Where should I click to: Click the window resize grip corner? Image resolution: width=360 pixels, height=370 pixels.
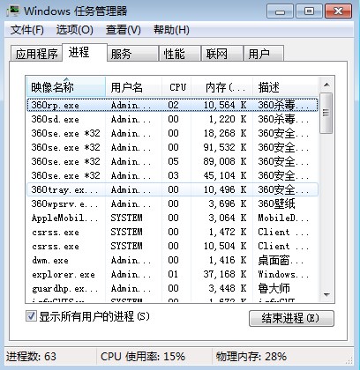[x=349, y=360]
